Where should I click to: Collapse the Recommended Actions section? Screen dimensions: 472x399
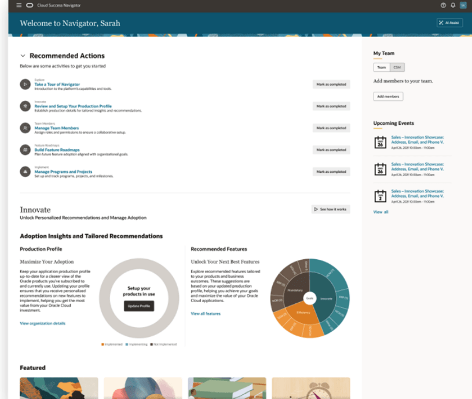pos(23,56)
